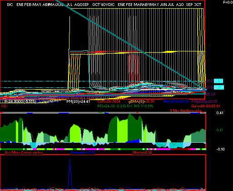233x191 pixels.
Task: Click the cyan 35.07 price tag
Action: 218,81
